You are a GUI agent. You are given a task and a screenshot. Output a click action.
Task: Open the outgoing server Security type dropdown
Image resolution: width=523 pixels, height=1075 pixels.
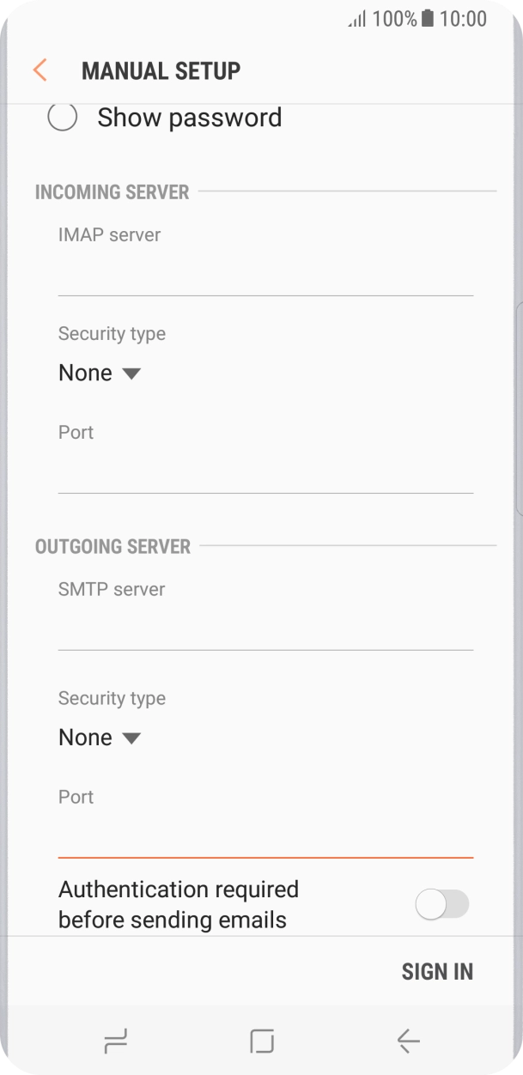(x=100, y=737)
